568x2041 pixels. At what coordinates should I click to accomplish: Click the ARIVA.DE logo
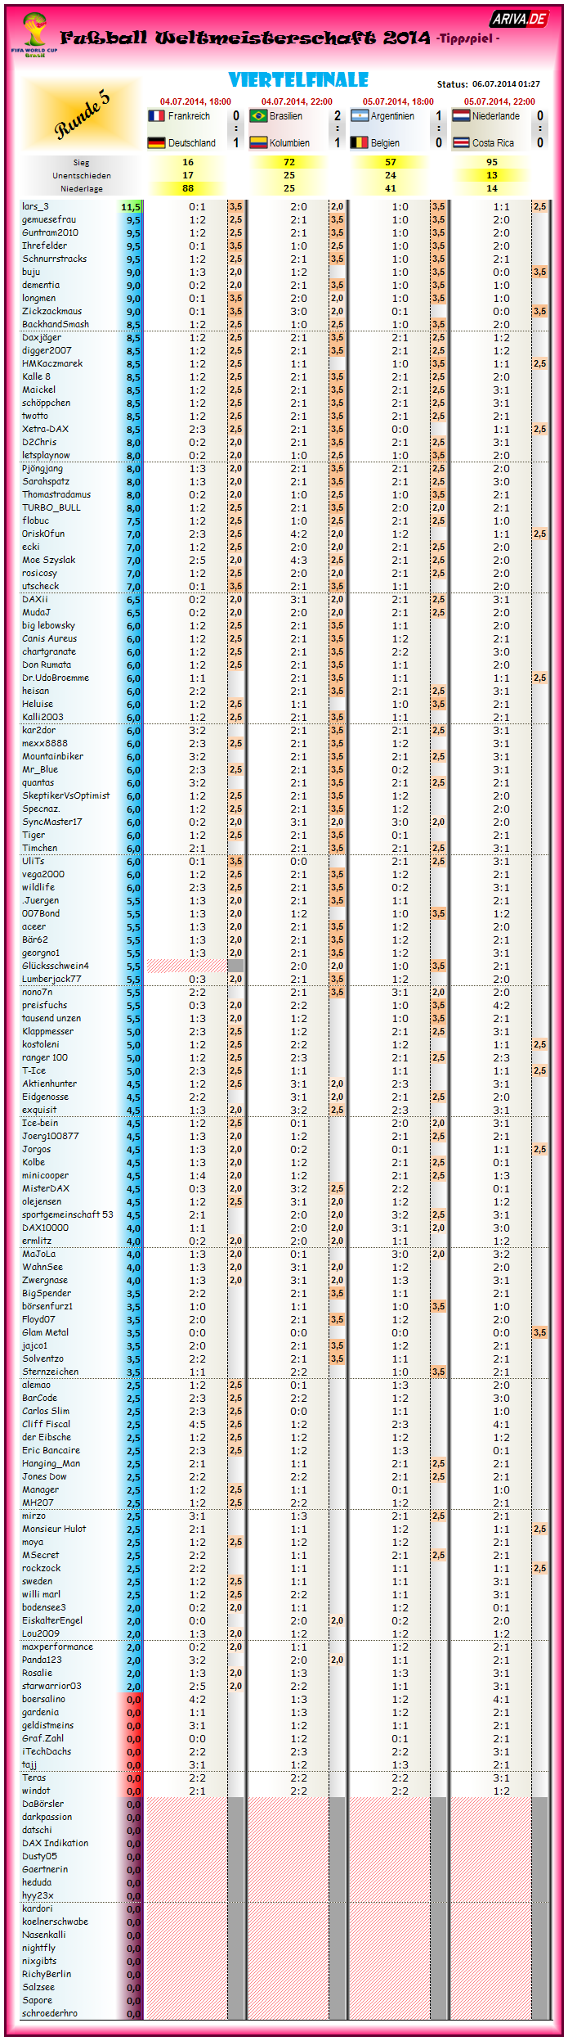518,19
